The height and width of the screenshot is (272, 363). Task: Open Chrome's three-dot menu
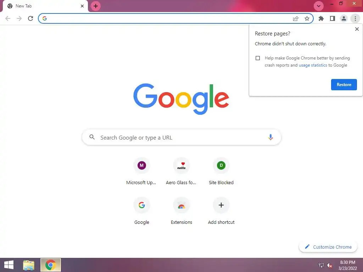pos(355,18)
